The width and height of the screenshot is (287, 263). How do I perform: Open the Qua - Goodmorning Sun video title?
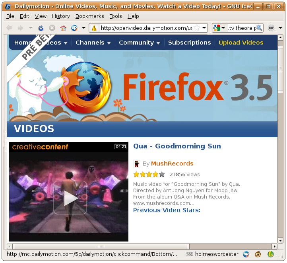(177, 146)
